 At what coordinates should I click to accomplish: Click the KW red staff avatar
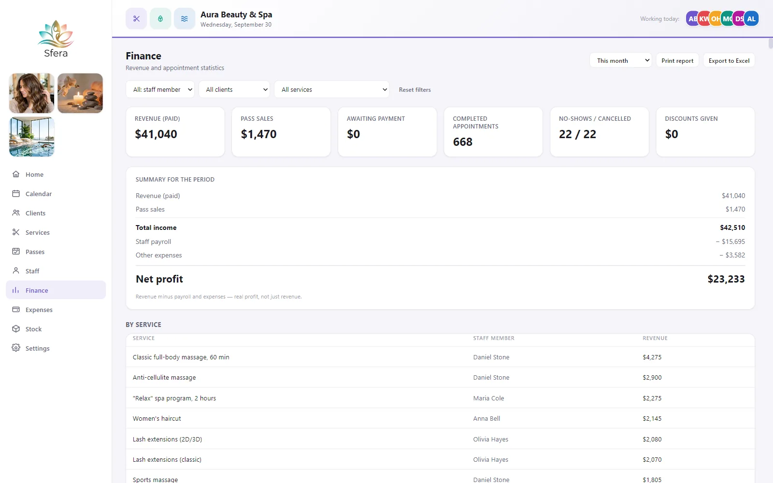704,19
